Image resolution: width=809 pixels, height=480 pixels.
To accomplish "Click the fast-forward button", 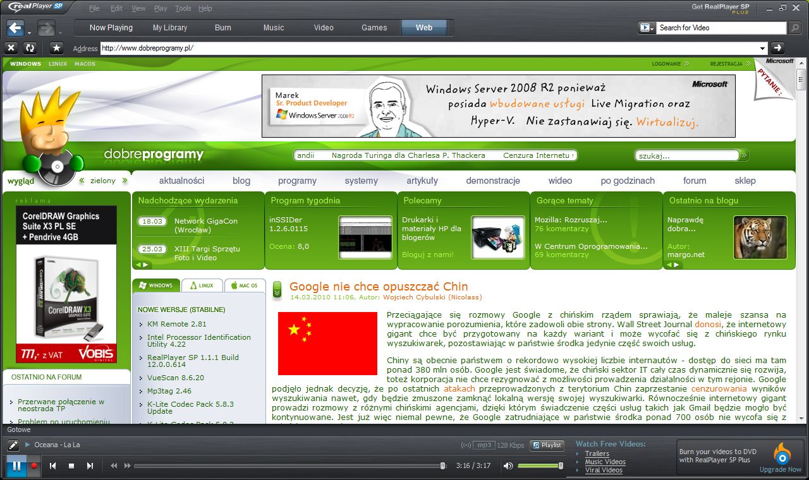I will (127, 466).
